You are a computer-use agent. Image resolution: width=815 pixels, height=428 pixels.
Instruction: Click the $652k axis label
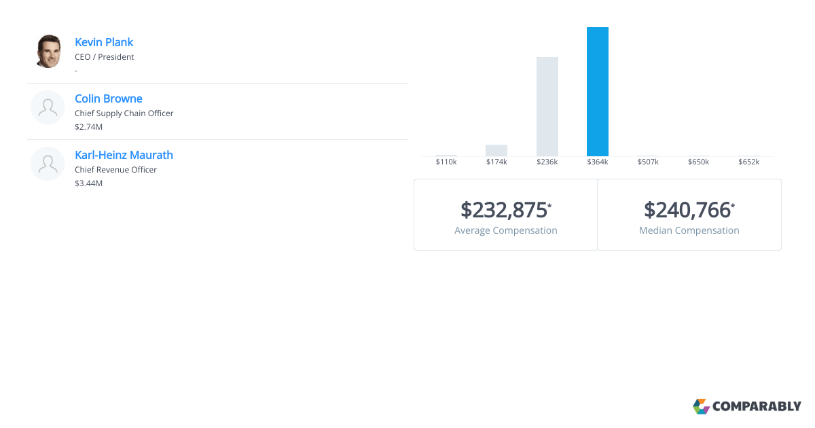[748, 162]
